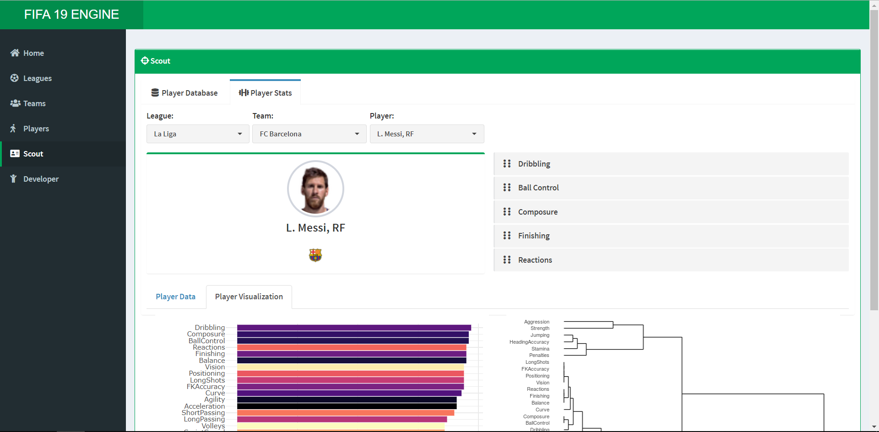879x432 pixels.
Task: Click the 'Stamina' dendrogram label
Action: [540, 349]
